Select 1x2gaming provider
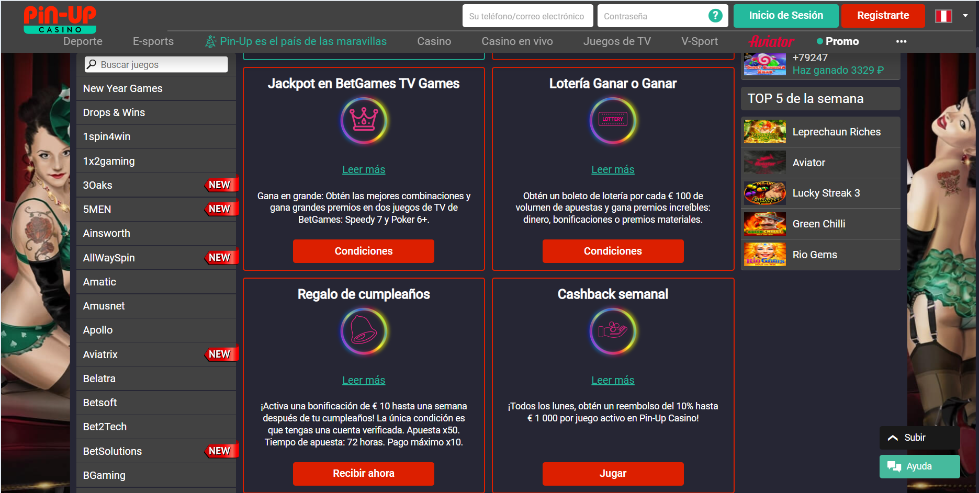This screenshot has width=979, height=493. pyautogui.click(x=156, y=161)
